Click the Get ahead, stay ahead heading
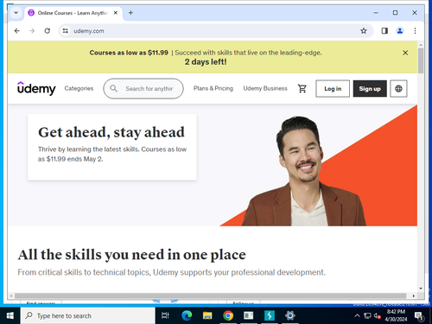This screenshot has height=324, width=432. [111, 132]
